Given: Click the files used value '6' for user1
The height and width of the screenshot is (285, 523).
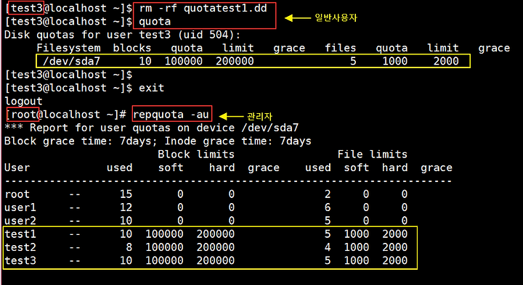Looking at the screenshot, I should pos(328,207).
